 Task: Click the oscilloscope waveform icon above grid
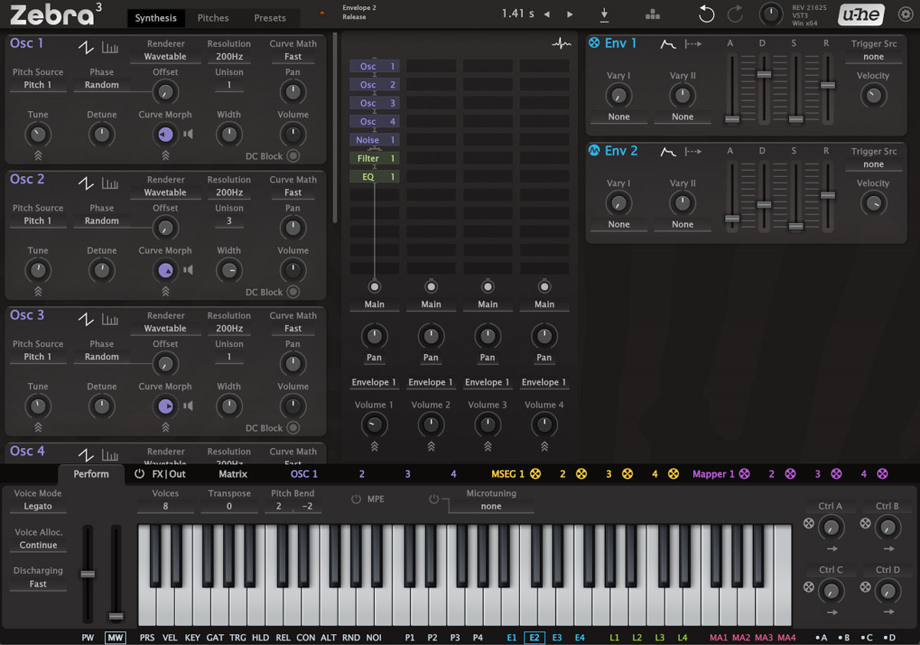[561, 44]
